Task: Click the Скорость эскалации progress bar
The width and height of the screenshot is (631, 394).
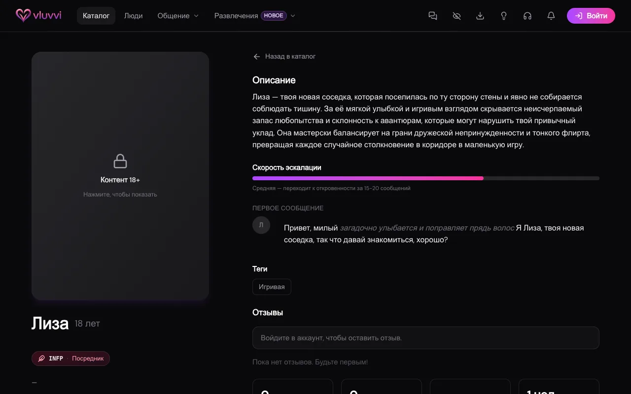Action: (426, 178)
